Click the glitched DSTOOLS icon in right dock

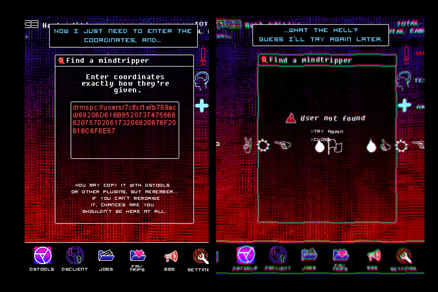click(245, 255)
